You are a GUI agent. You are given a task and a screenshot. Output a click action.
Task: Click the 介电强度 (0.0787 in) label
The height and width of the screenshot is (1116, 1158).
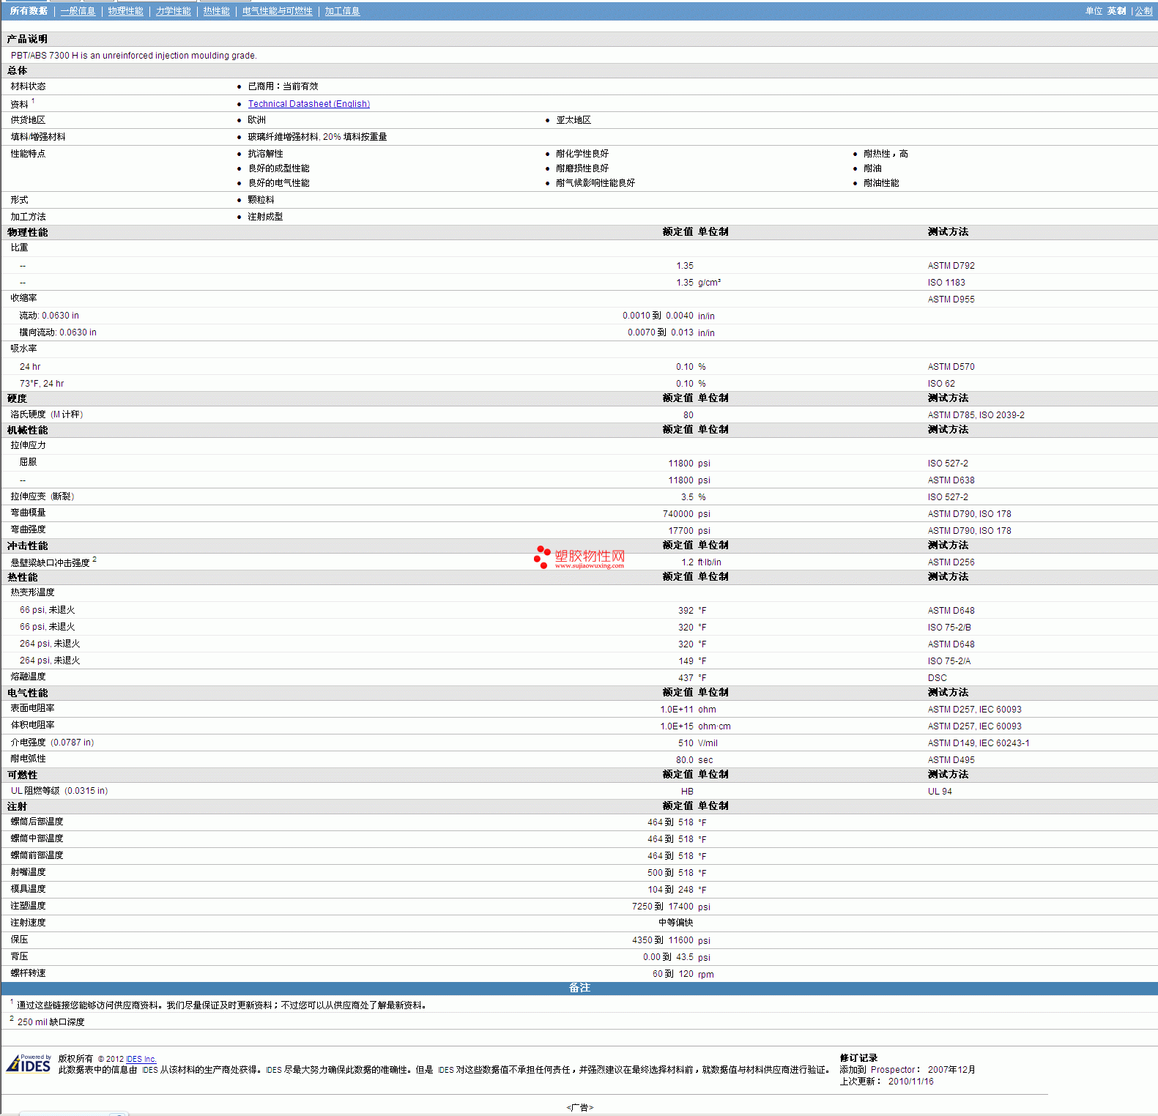[x=52, y=743]
